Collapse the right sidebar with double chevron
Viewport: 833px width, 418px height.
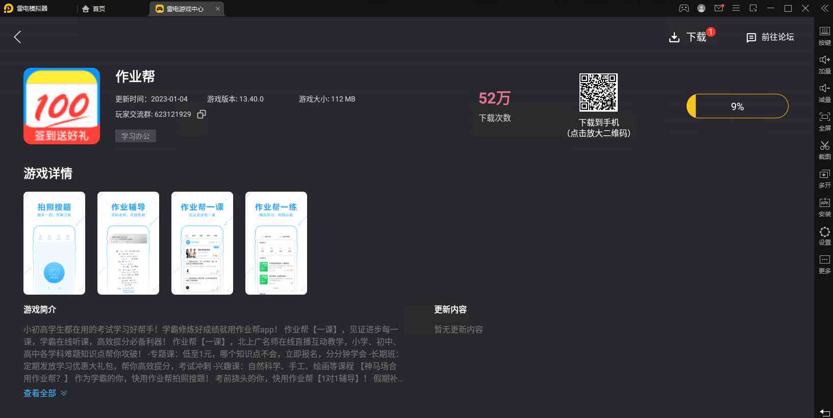tap(824, 8)
